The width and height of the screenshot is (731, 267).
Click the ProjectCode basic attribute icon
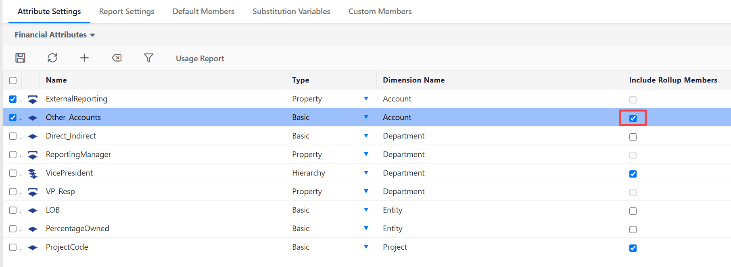click(x=33, y=248)
